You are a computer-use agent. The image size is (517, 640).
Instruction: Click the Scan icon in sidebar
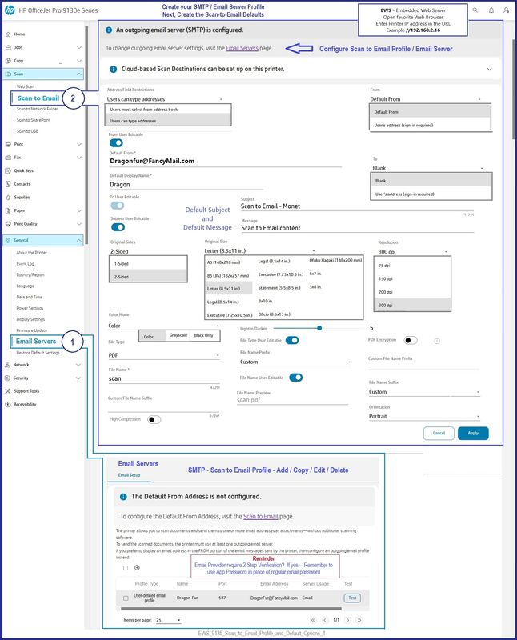click(x=9, y=74)
